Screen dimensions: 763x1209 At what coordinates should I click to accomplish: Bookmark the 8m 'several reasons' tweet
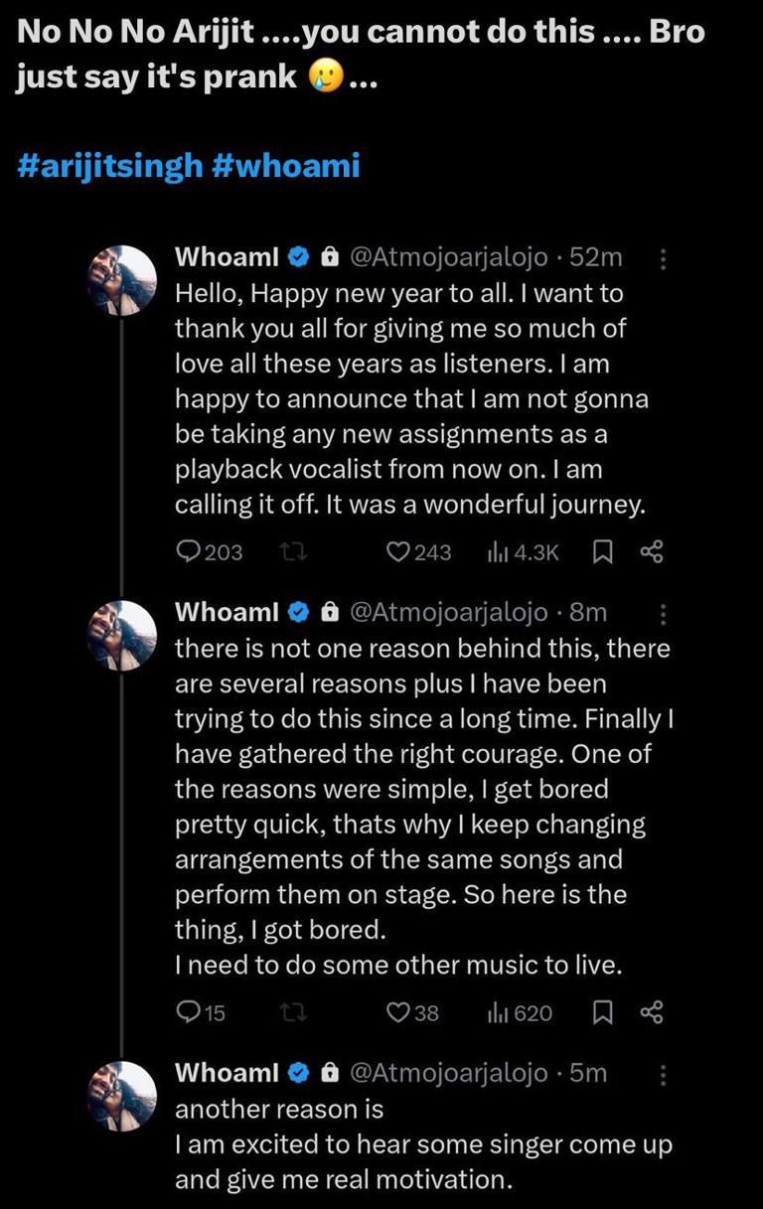[x=602, y=1012]
